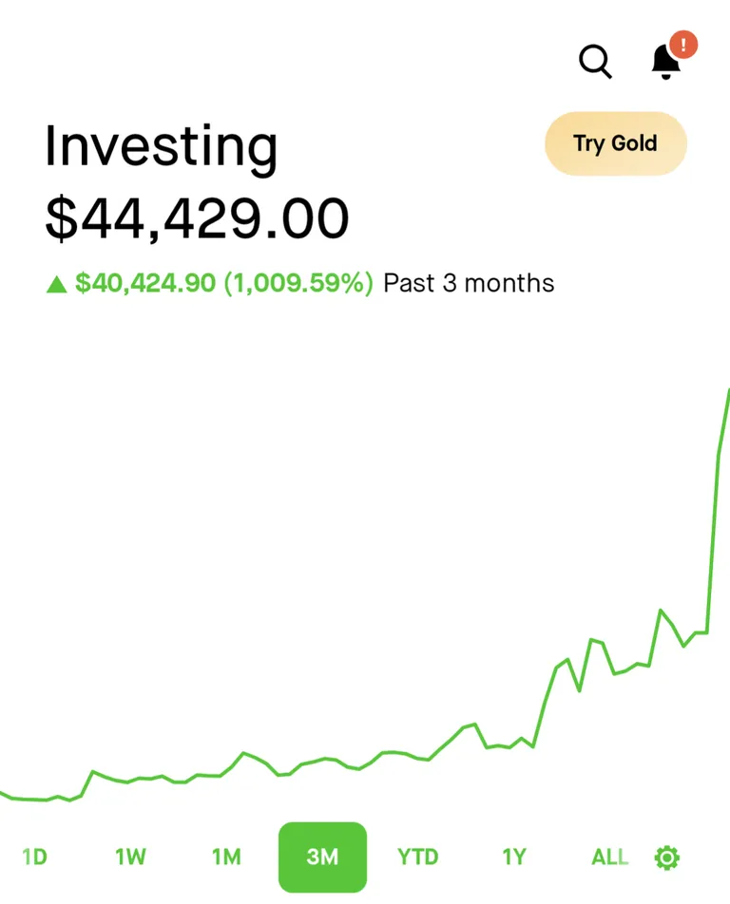Tap the magnifying glass to search stocks
Viewport: 730px width, 904px height.
pyautogui.click(x=595, y=61)
